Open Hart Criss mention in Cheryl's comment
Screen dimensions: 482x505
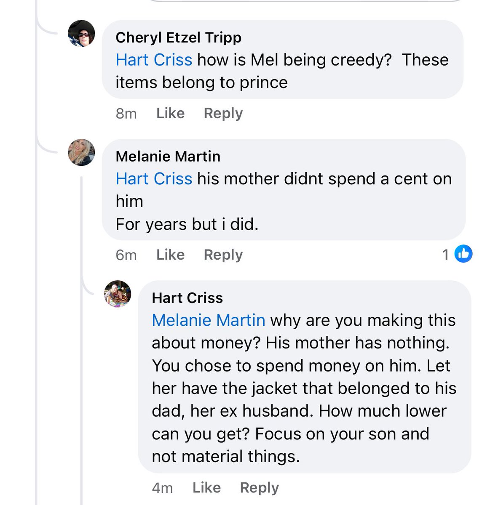pos(154,60)
